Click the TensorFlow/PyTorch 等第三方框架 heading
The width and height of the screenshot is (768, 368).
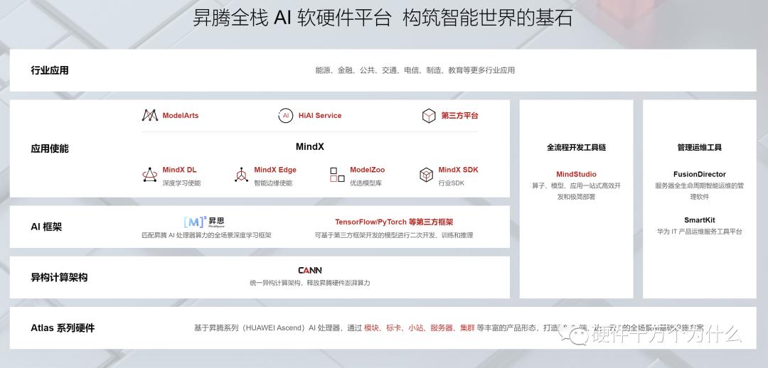pyautogui.click(x=394, y=222)
